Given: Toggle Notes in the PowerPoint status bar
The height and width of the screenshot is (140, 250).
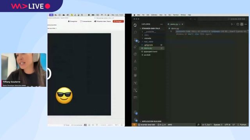Looking at the screenshot, I should tap(67, 125).
